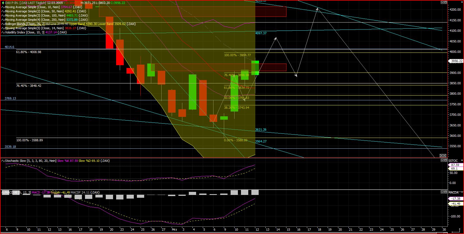The image size is (464, 234).
Task: Select the MACD All indicator label
Action: [x=18, y=192]
